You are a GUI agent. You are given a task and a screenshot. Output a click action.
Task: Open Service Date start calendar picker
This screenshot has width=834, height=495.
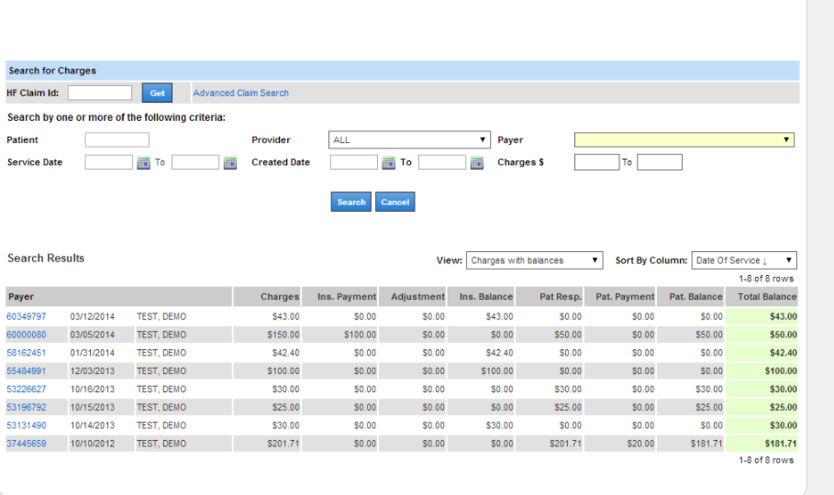tap(144, 162)
